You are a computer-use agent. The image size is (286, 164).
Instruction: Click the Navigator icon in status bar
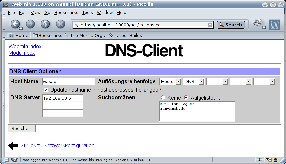[x=7, y=160]
